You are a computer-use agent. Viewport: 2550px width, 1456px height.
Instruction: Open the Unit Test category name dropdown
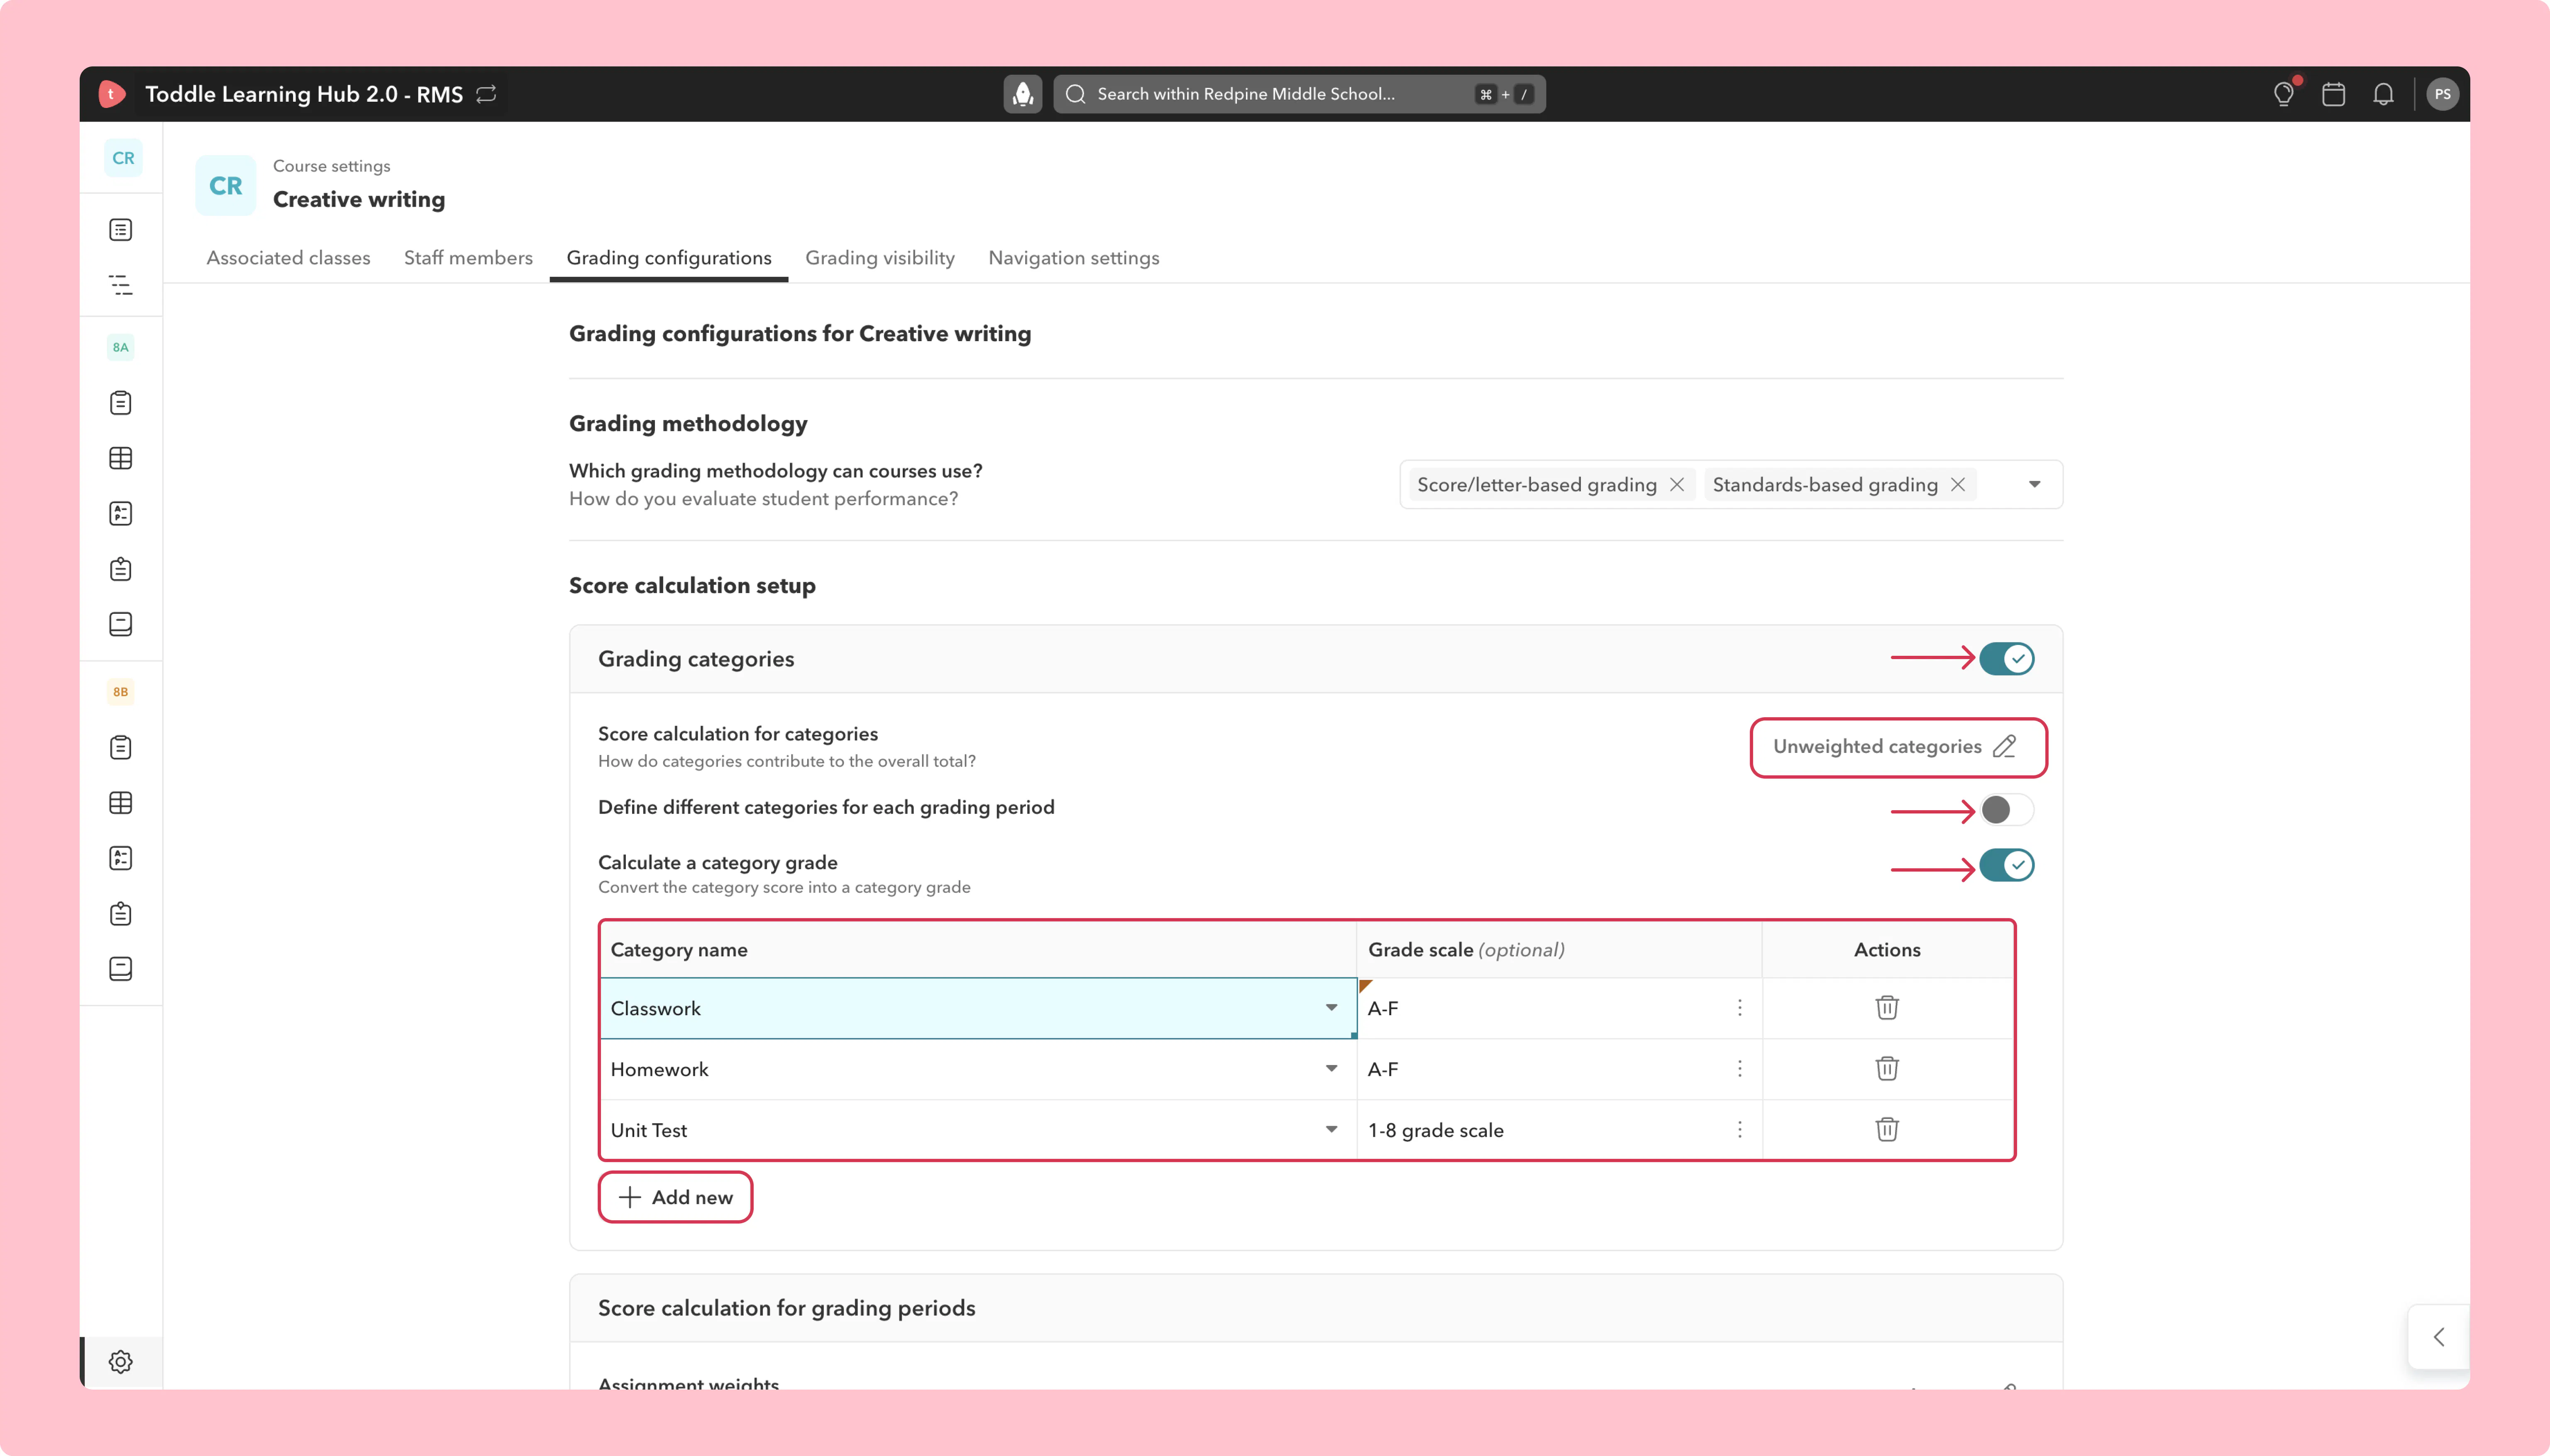pos(1331,1130)
